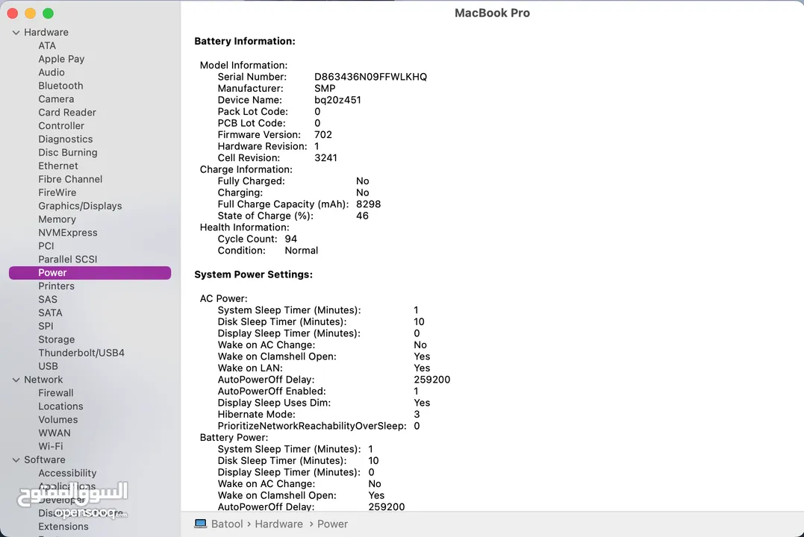This screenshot has height=537, width=804.
Task: Collapse the Hardware section chevron
Action: (x=16, y=32)
